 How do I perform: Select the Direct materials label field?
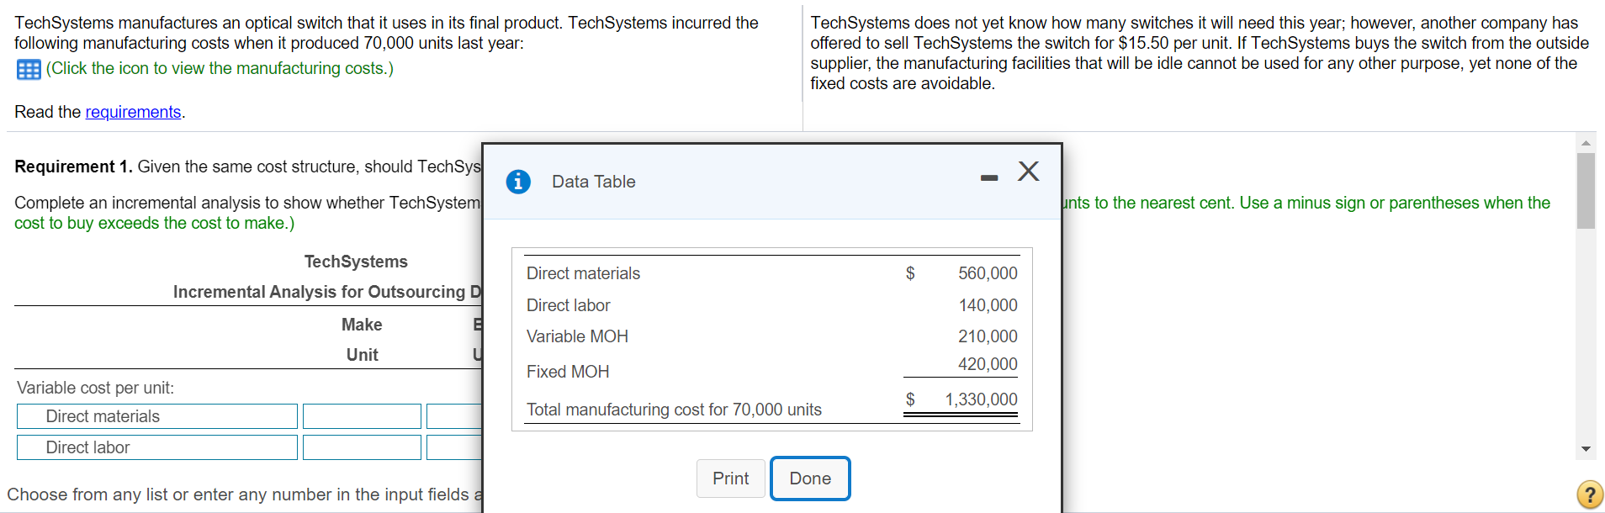[157, 416]
